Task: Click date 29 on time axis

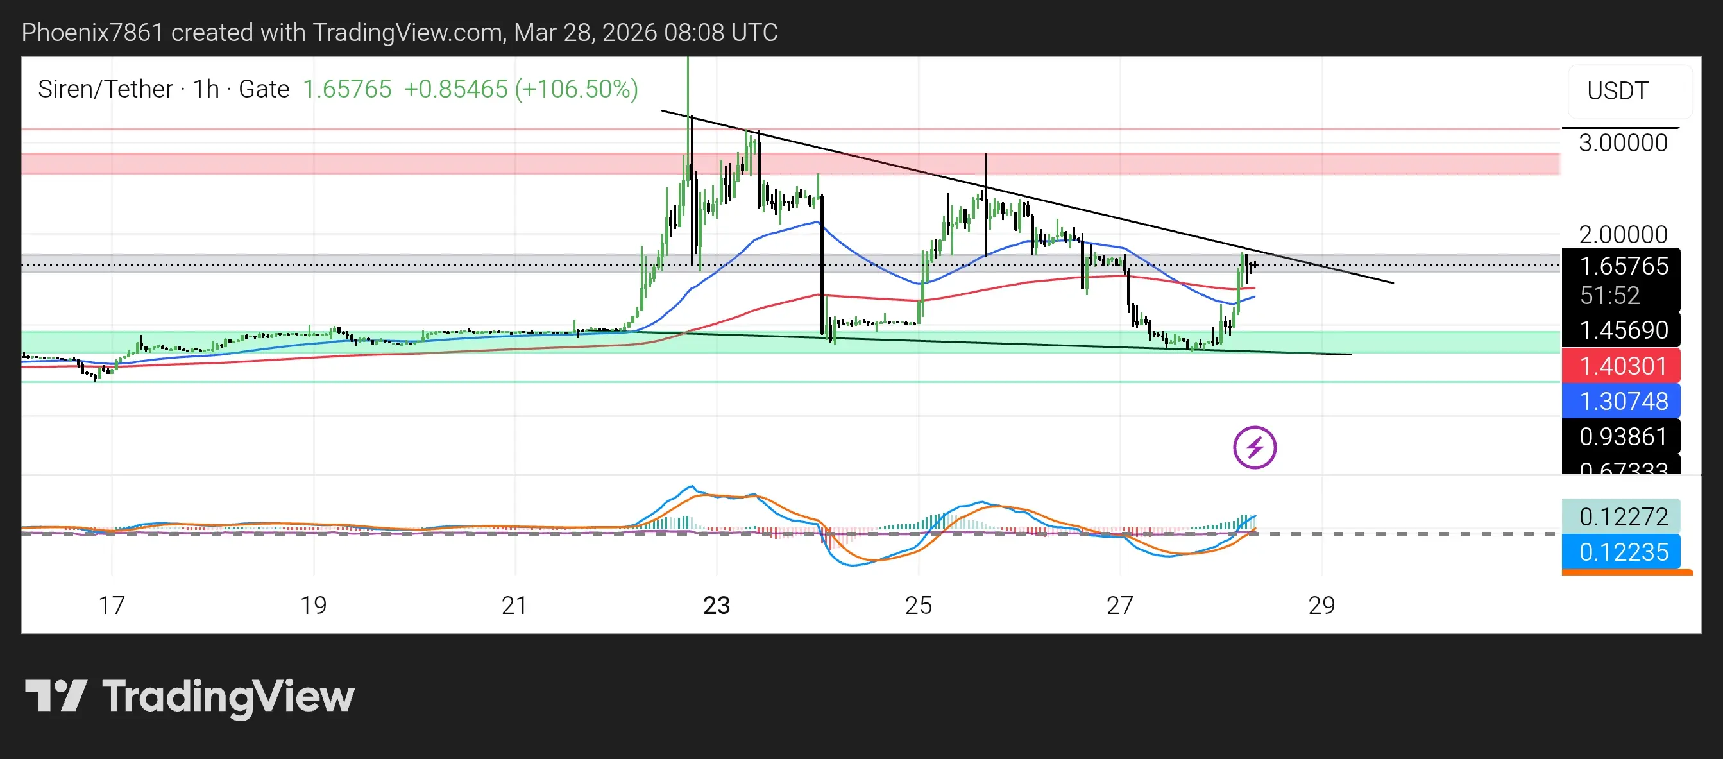Action: 1321,605
